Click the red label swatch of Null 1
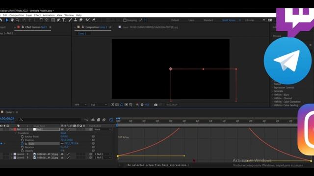Screen dimensions: 314x176 (x=15, y=129)
